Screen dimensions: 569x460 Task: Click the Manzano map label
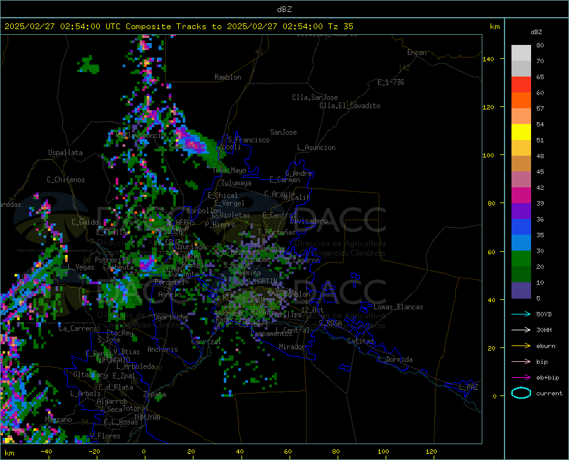click(x=58, y=420)
